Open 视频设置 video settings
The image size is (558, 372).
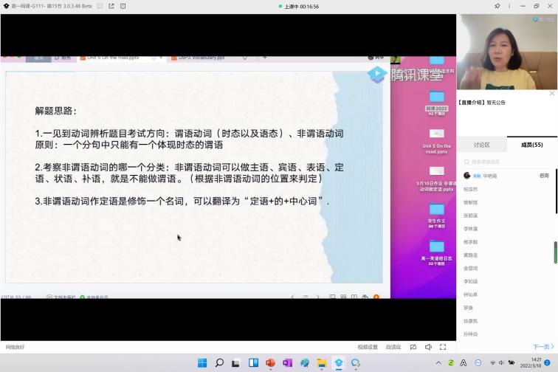[368, 347]
